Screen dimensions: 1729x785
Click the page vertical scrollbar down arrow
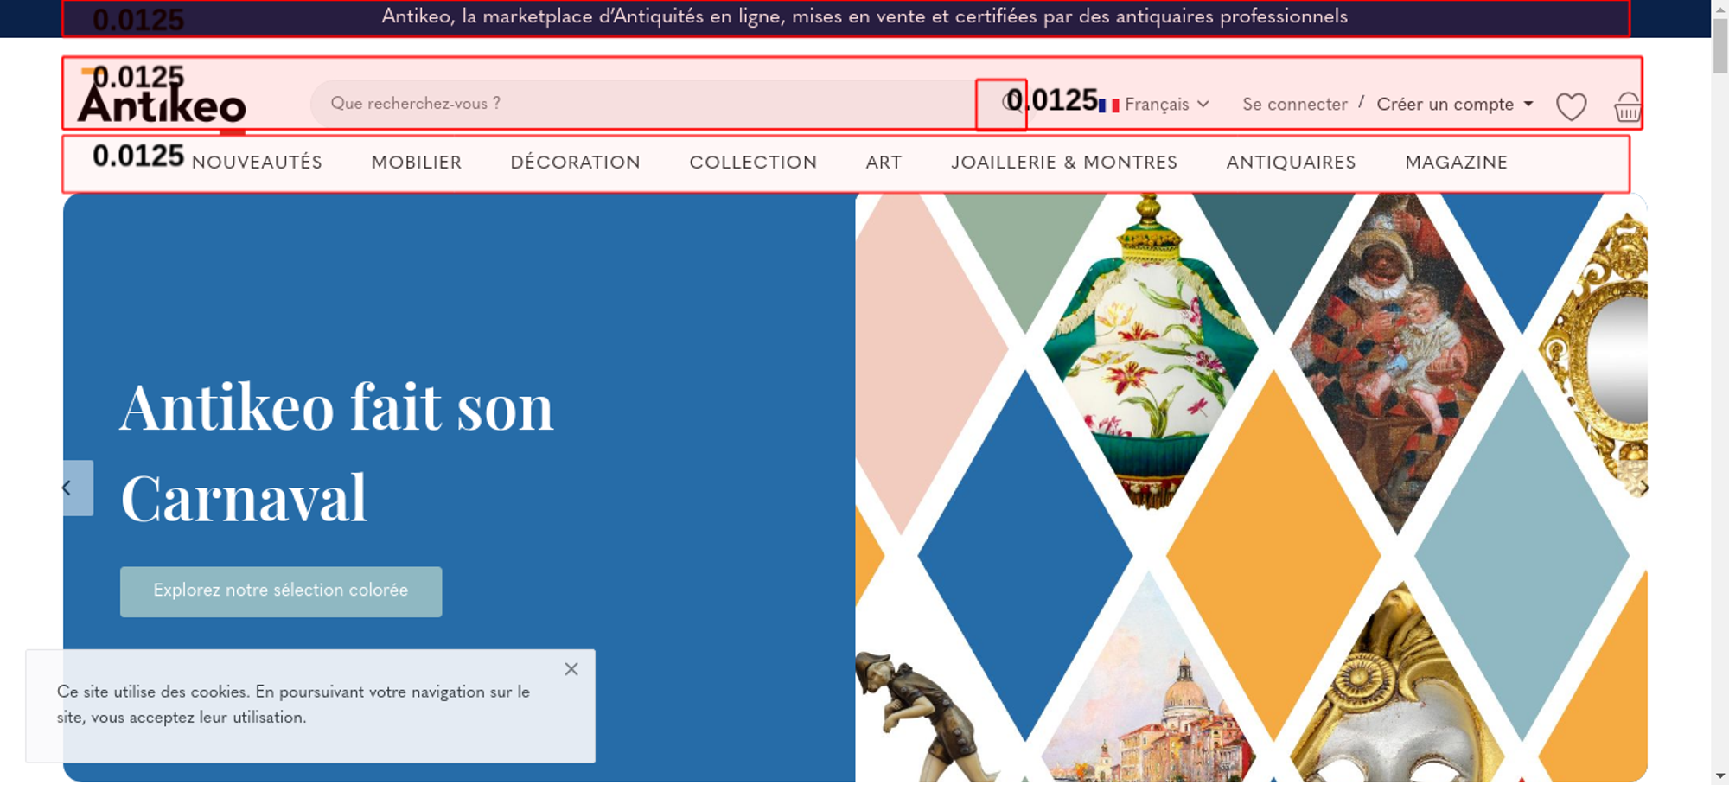click(x=1719, y=776)
